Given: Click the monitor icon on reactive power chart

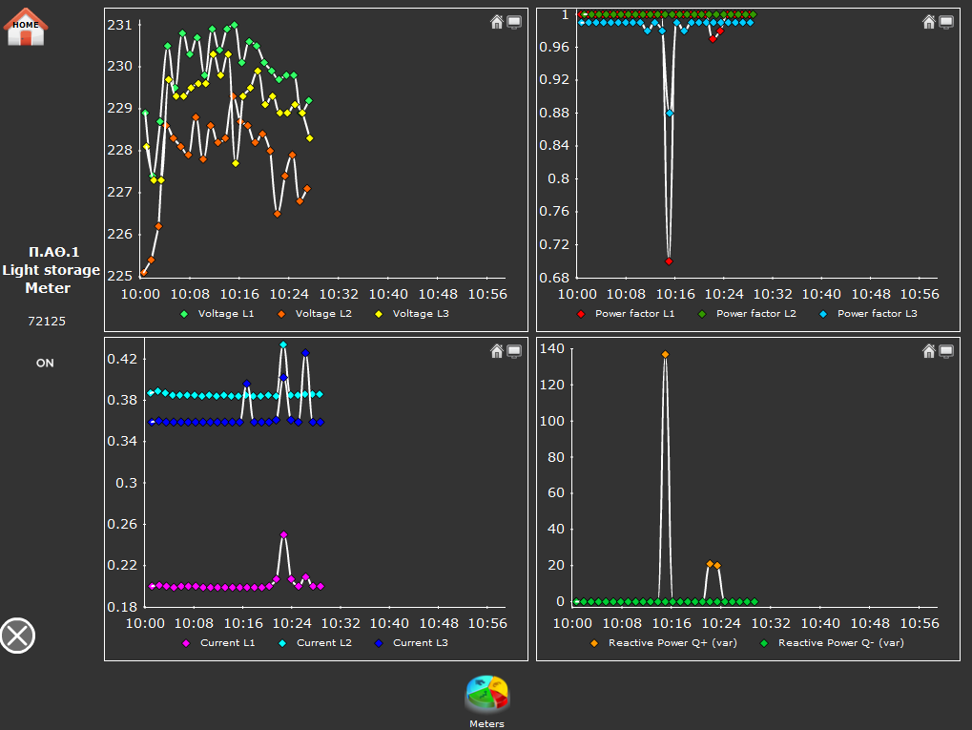Looking at the screenshot, I should coord(946,351).
